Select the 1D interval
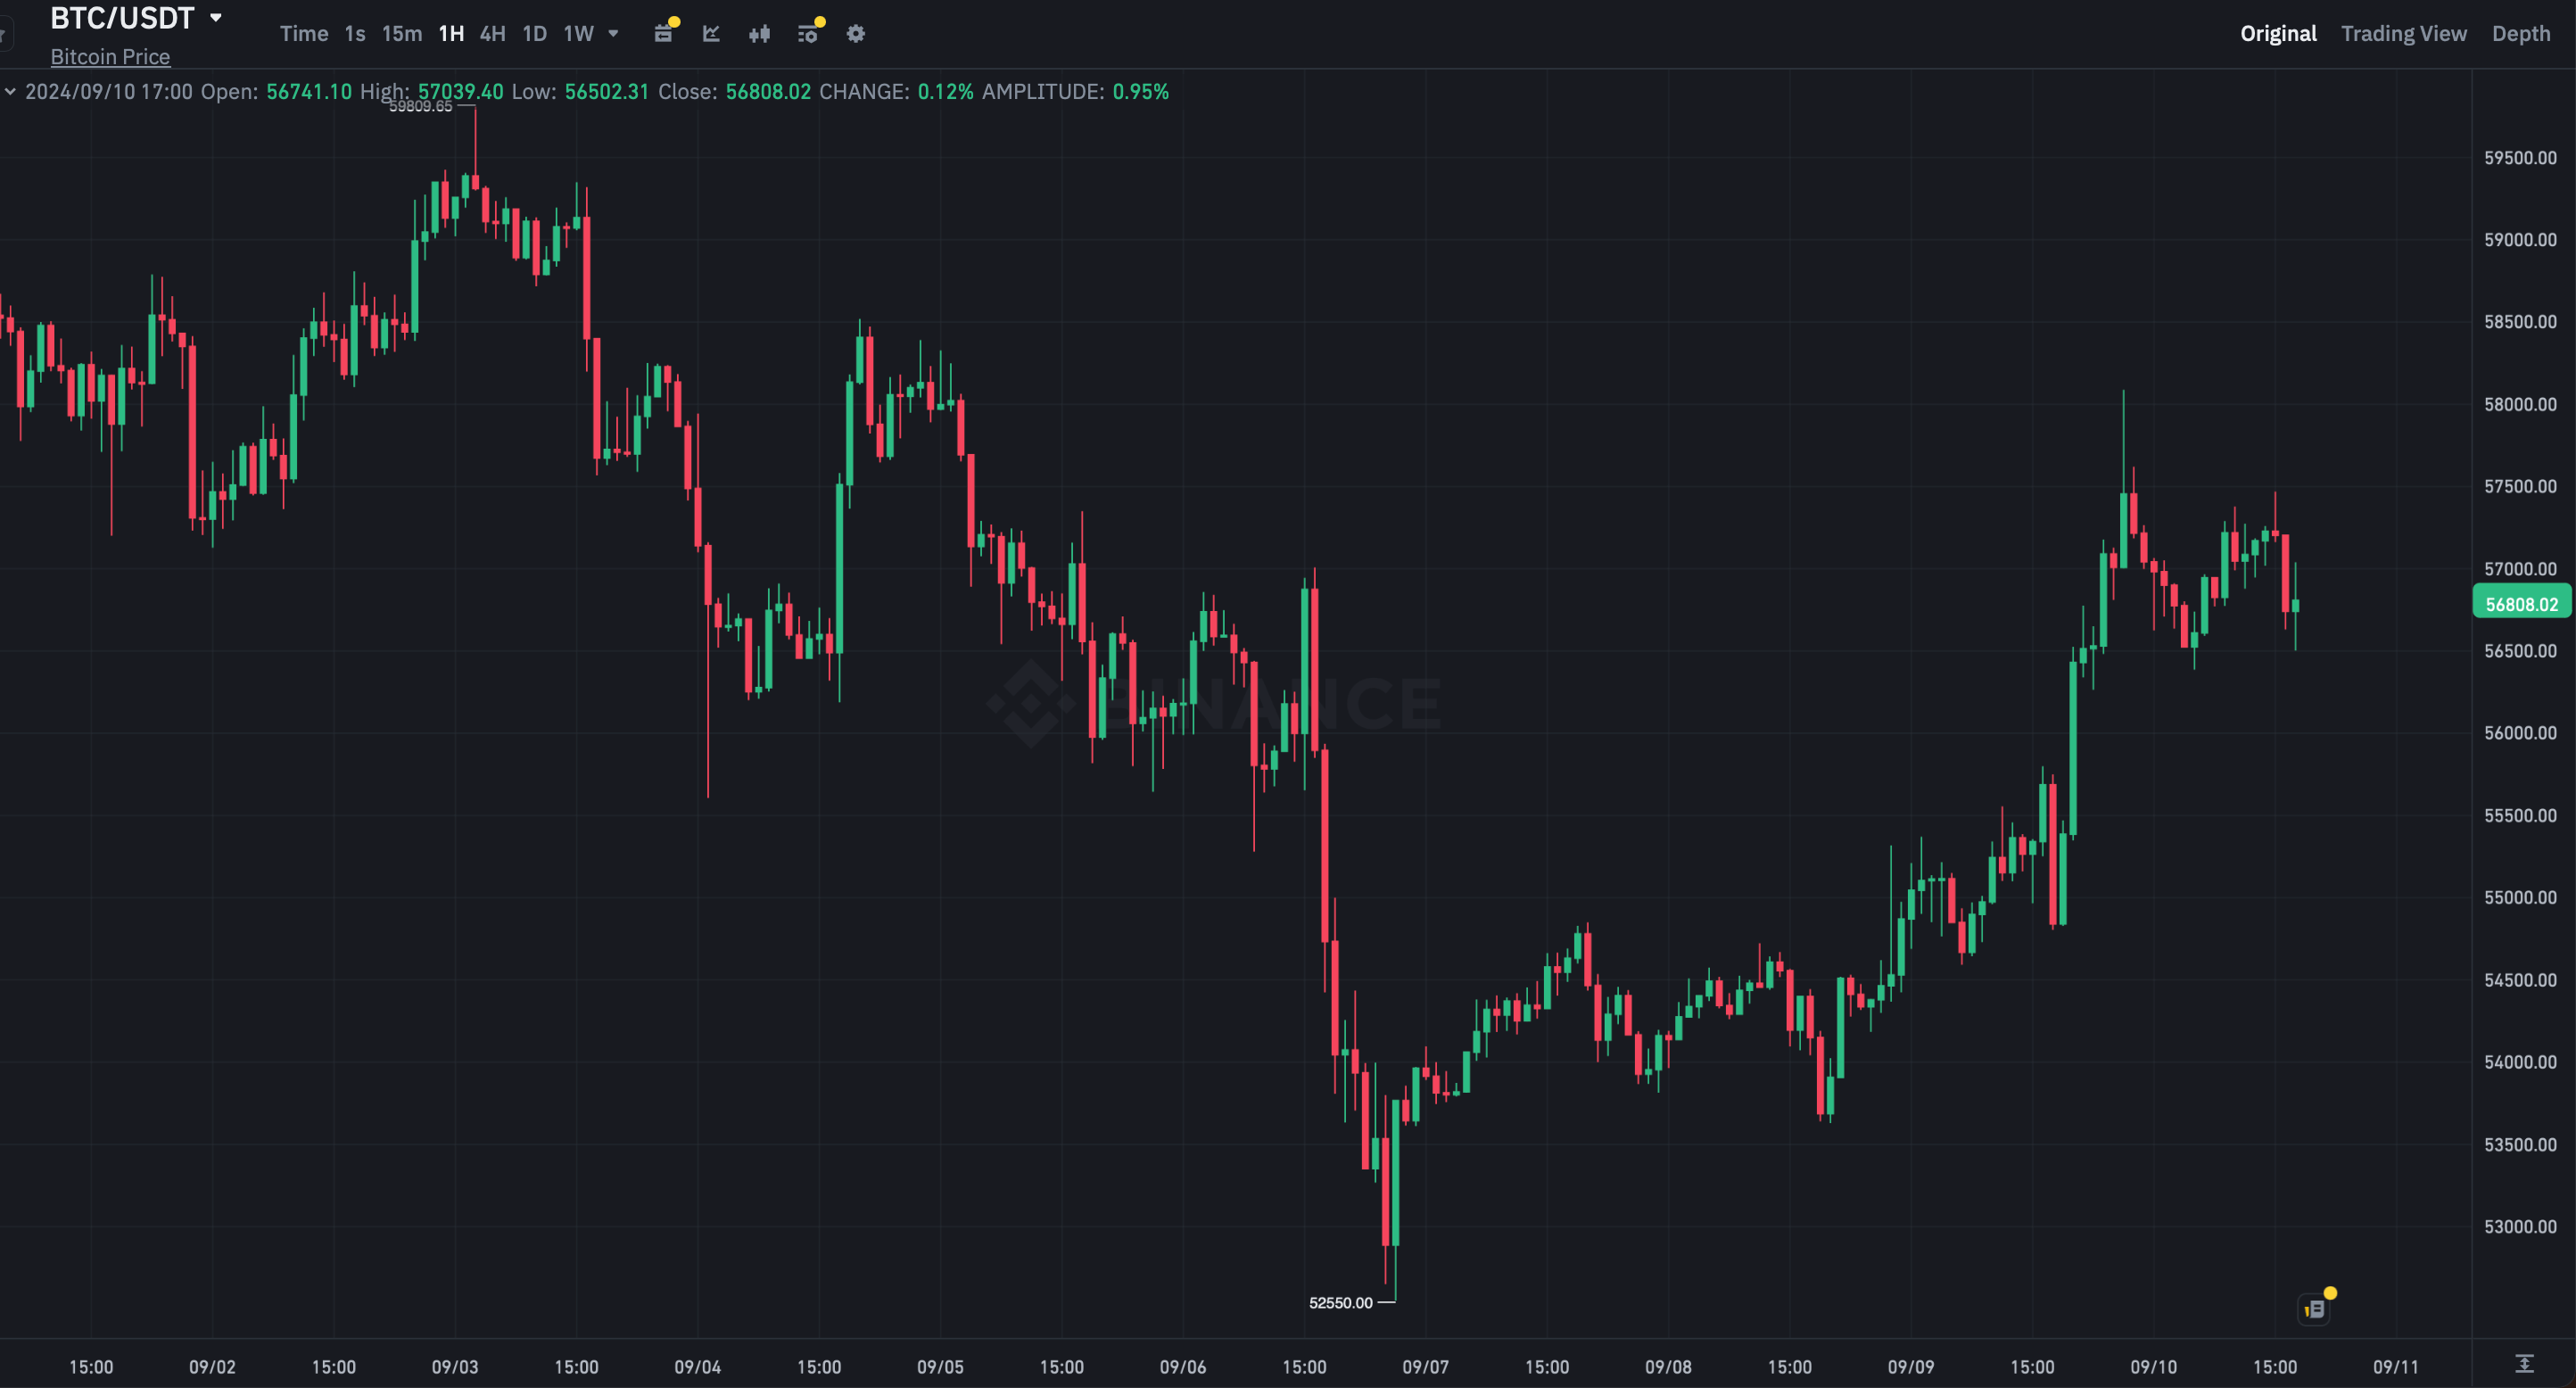Image resolution: width=2576 pixels, height=1388 pixels. coord(535,34)
